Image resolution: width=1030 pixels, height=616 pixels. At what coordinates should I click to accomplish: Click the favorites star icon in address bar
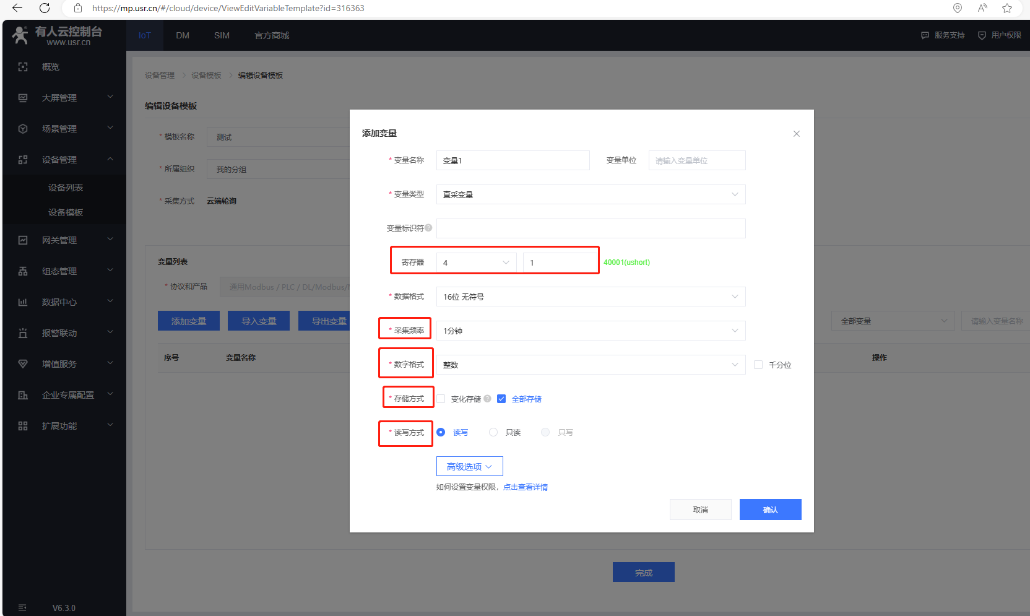click(1007, 8)
